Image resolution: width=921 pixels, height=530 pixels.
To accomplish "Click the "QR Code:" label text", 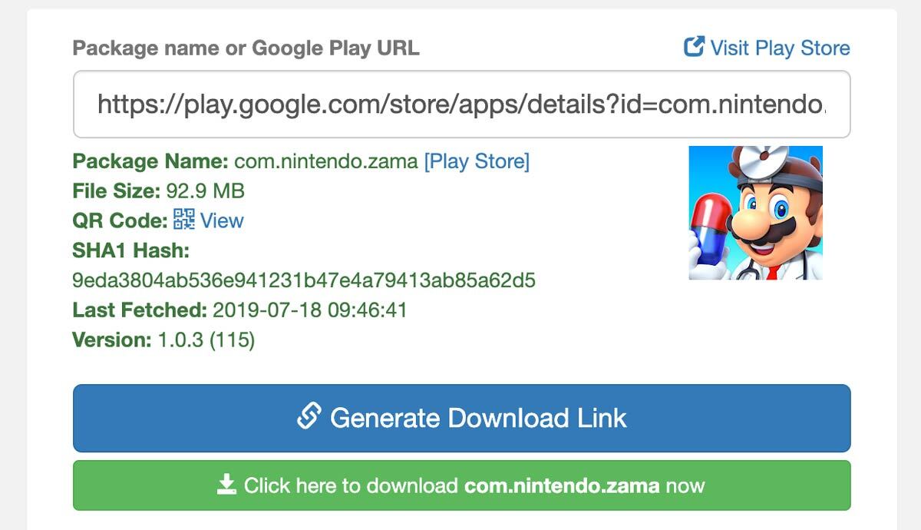I will (x=120, y=220).
